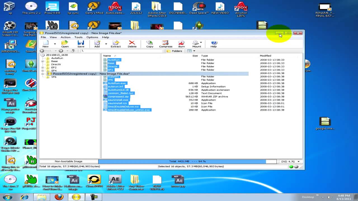Click the Compress toolbar icon

tap(166, 44)
